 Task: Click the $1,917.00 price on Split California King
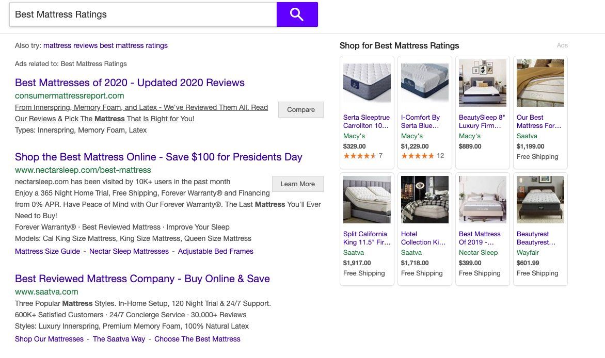coord(357,263)
